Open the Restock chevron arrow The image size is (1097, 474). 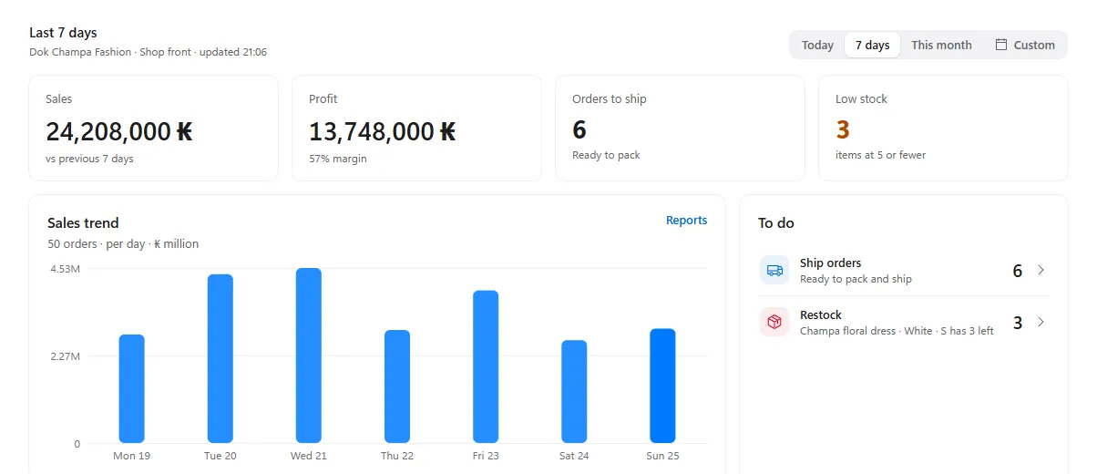click(x=1041, y=322)
